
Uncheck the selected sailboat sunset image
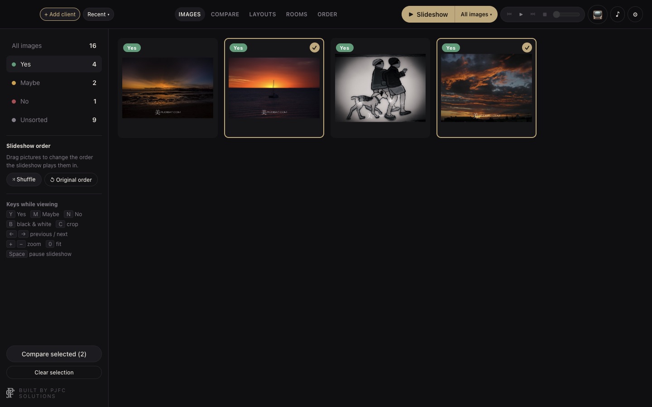pyautogui.click(x=315, y=47)
